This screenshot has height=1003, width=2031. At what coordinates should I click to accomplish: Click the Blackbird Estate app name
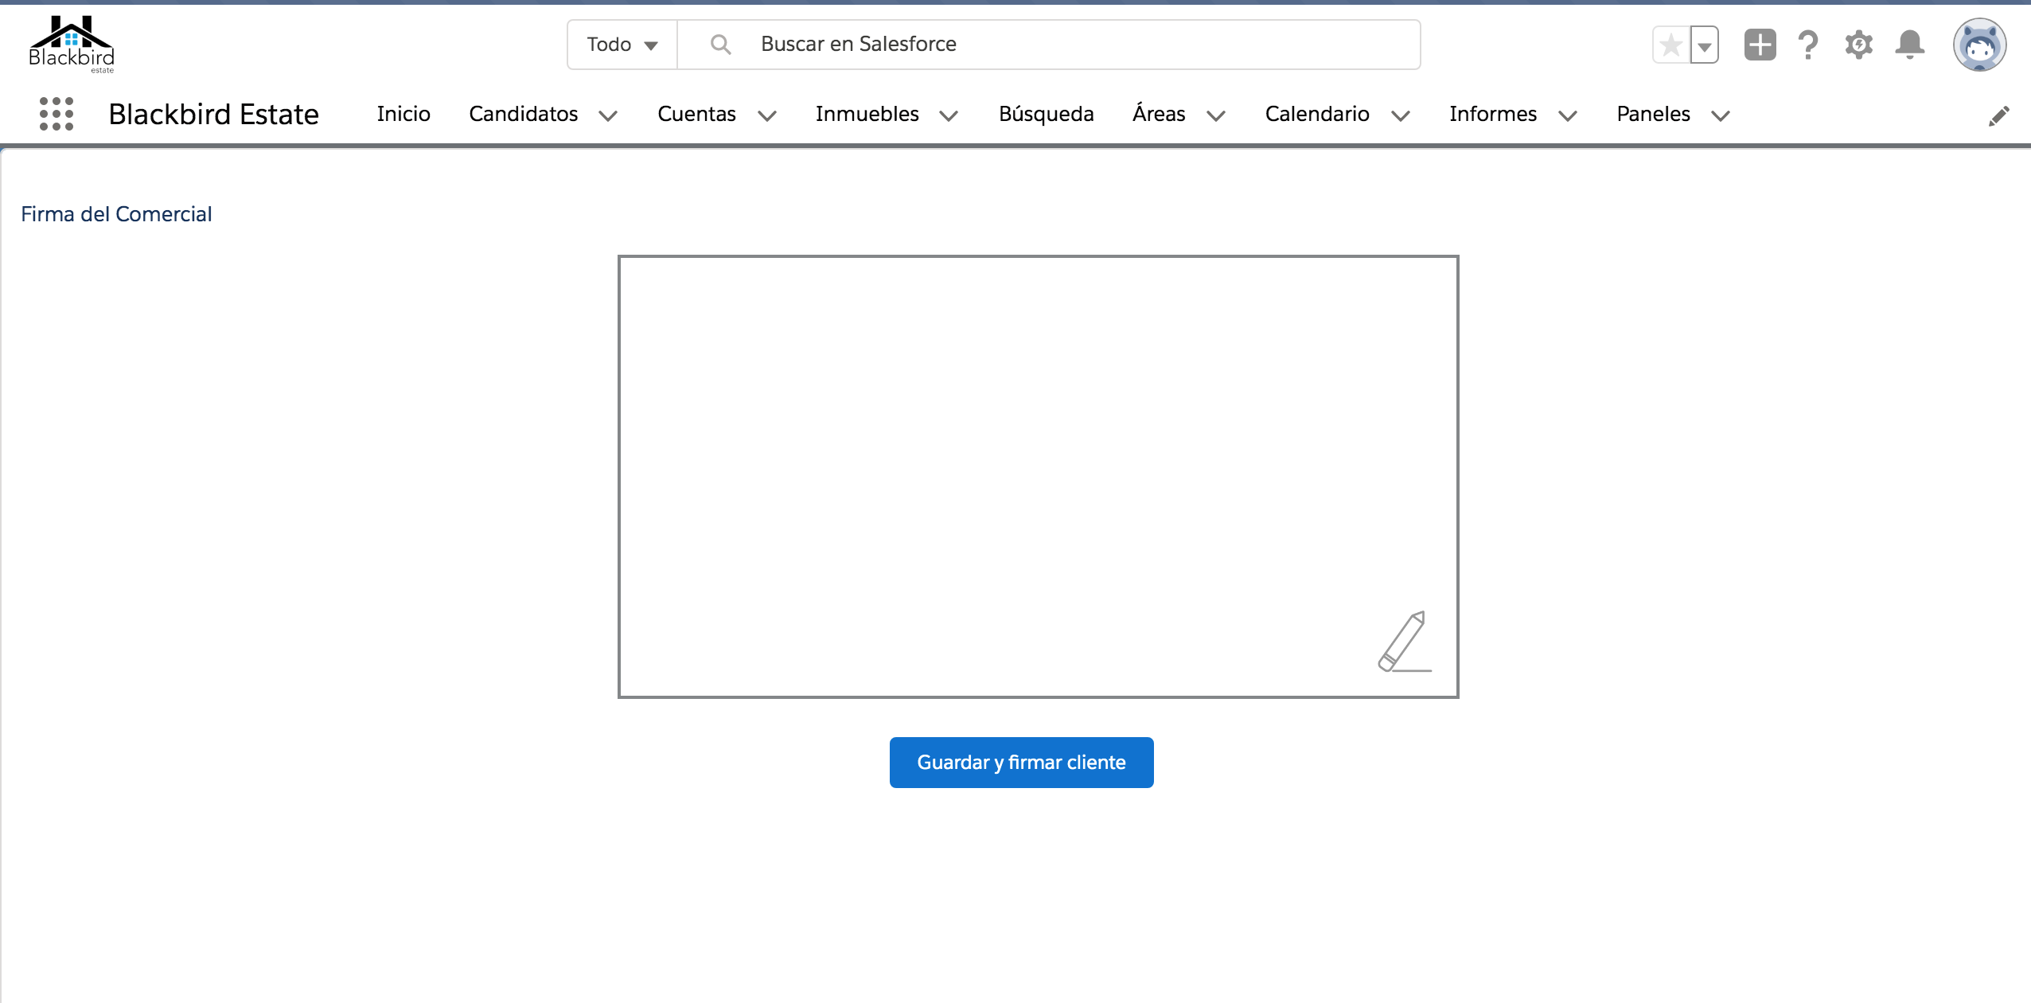[213, 115]
